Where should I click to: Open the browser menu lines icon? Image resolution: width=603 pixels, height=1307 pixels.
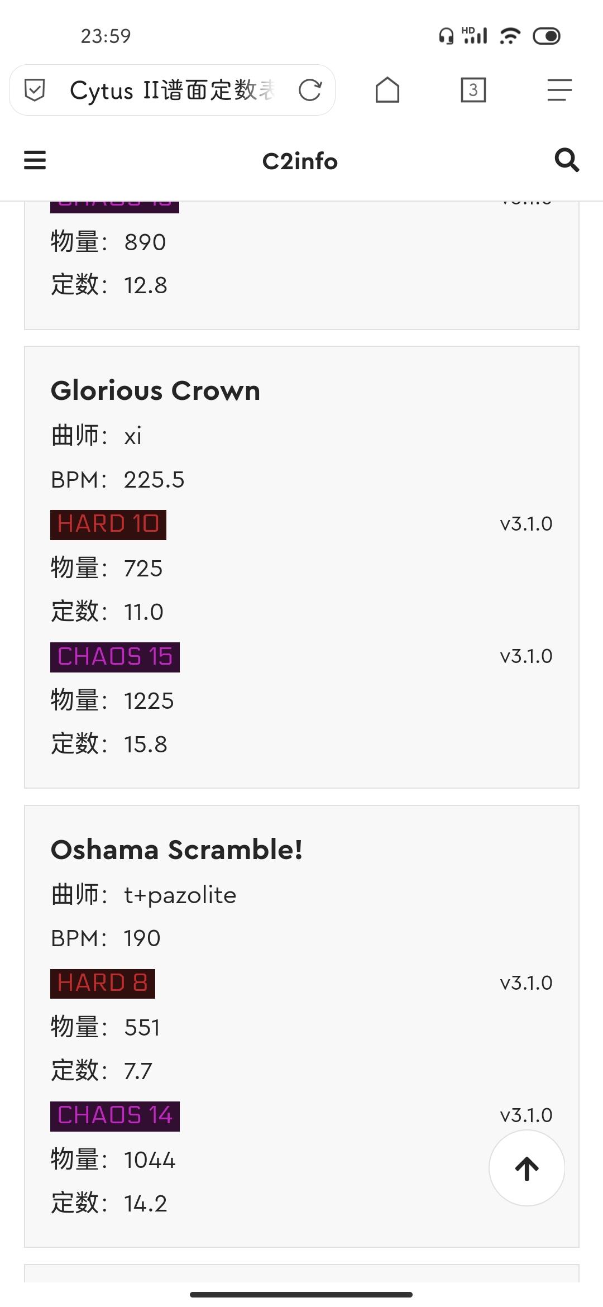(559, 90)
